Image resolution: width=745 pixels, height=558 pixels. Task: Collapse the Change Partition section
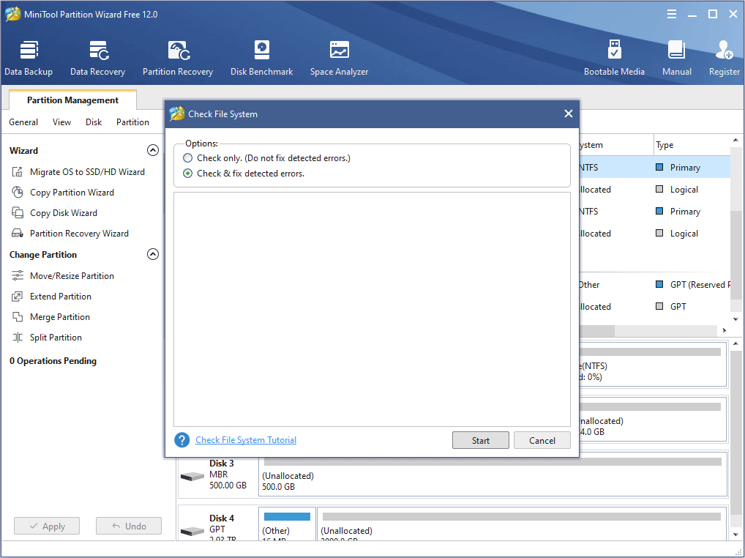pyautogui.click(x=152, y=254)
